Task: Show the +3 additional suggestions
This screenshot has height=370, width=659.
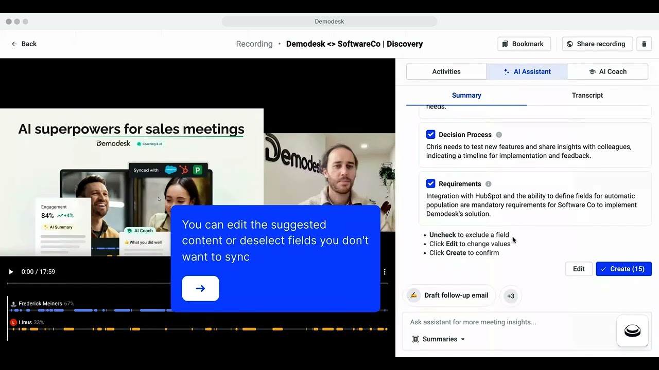Action: (x=511, y=295)
